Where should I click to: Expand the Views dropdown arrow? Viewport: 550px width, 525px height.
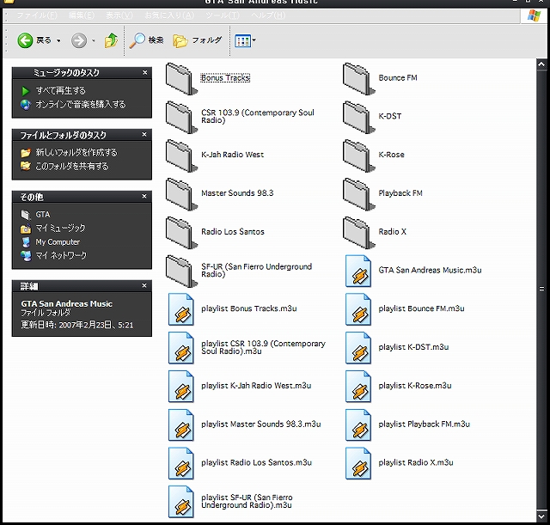click(254, 40)
